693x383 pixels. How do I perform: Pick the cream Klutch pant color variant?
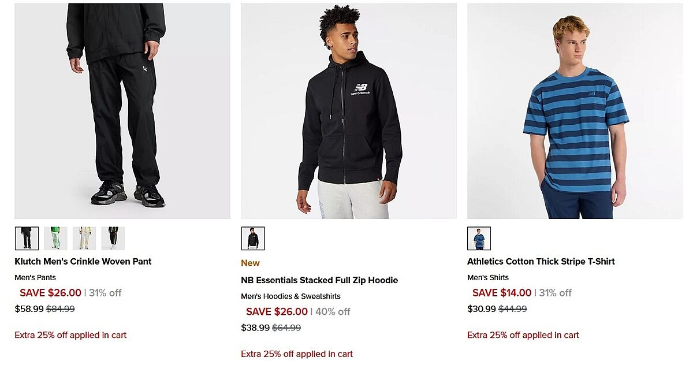(84, 238)
